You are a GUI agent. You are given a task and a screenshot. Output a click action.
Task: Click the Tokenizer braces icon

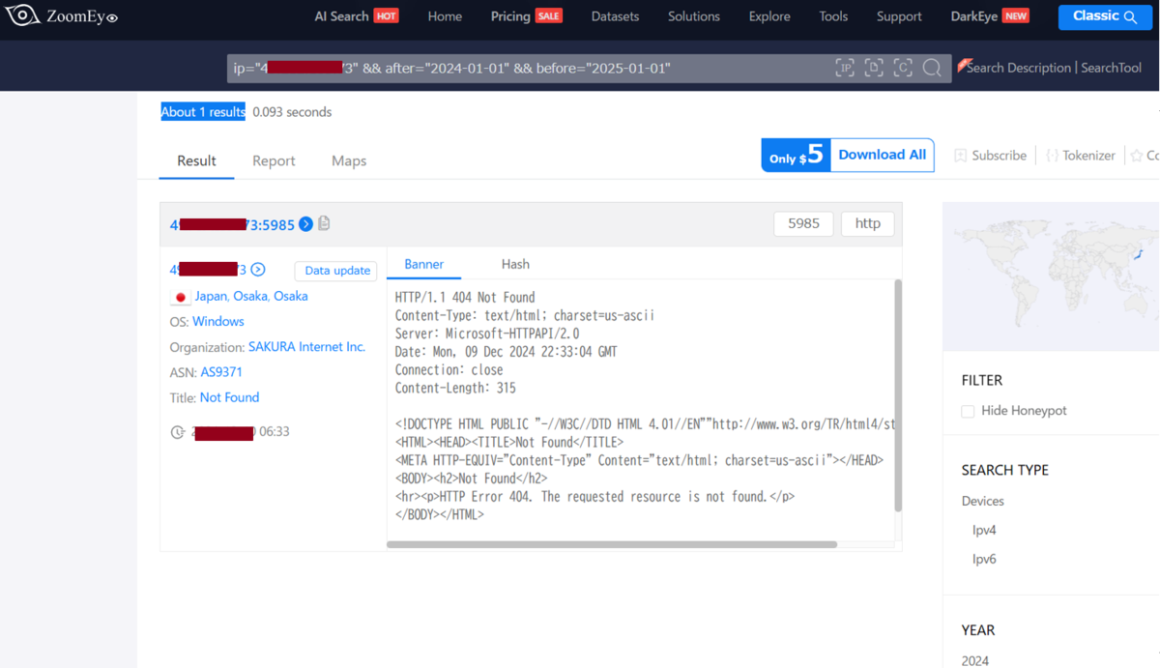click(1052, 156)
